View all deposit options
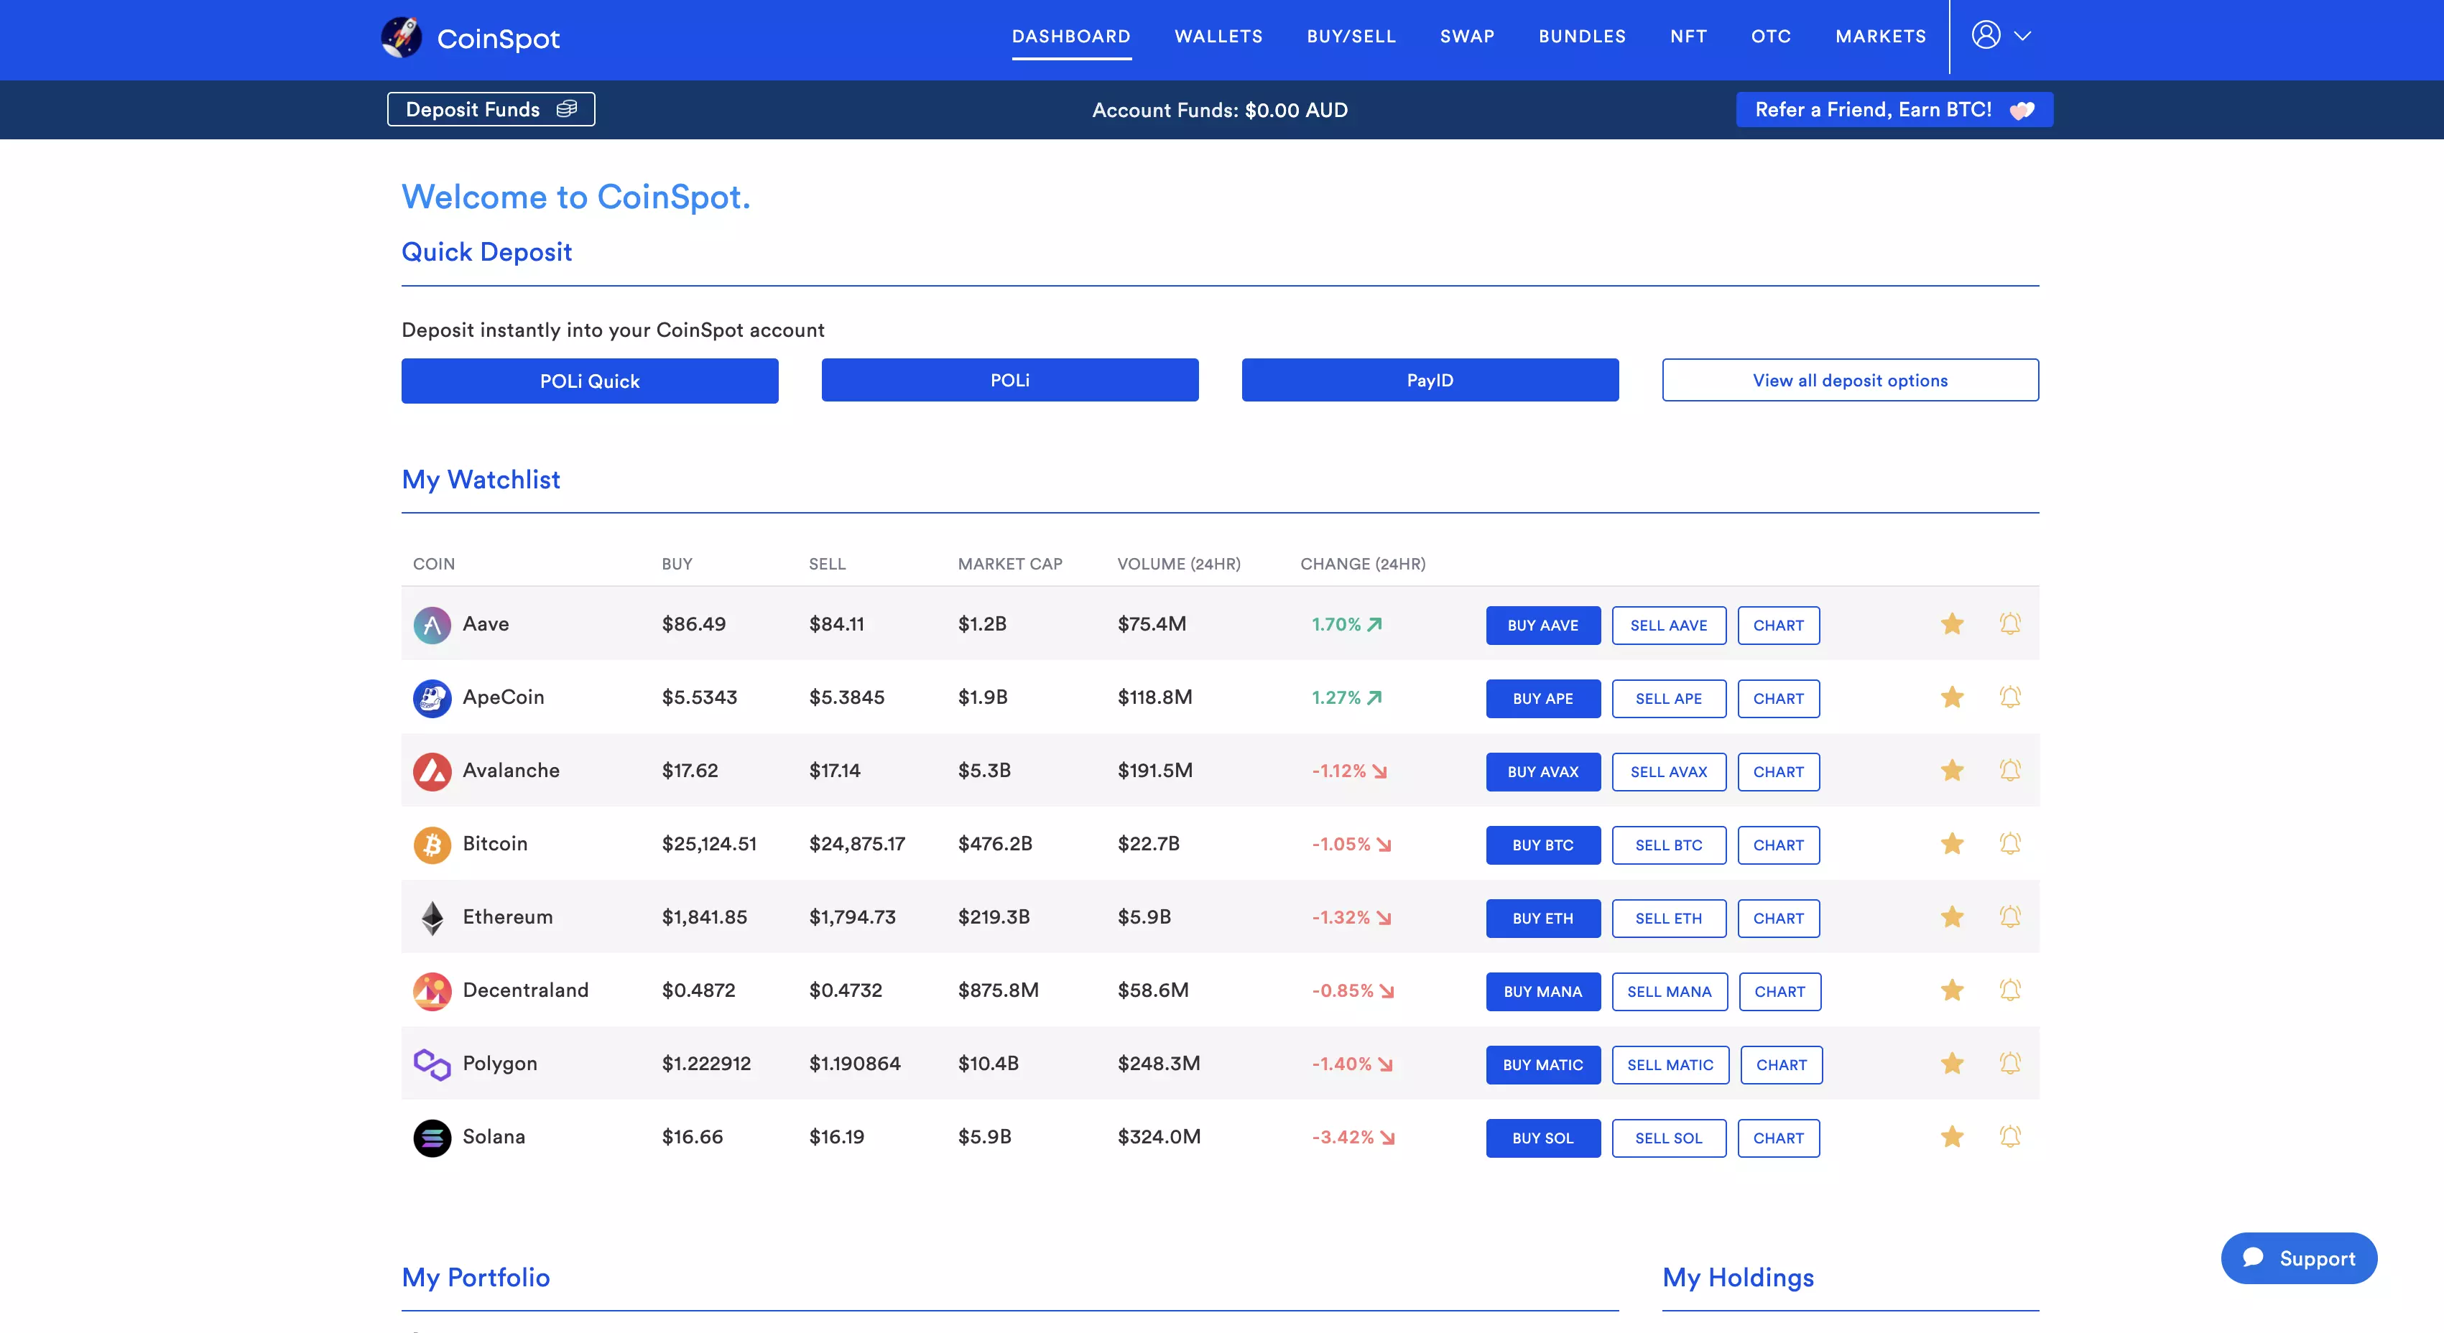 tap(1850, 379)
